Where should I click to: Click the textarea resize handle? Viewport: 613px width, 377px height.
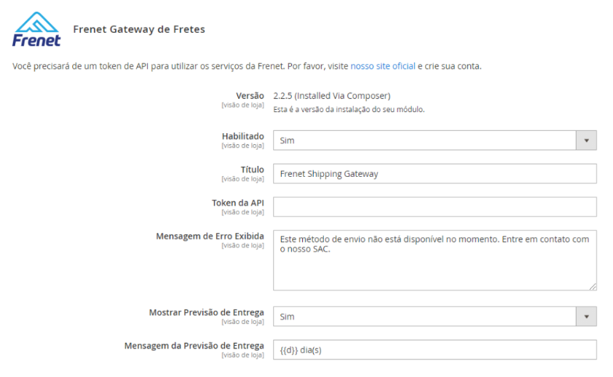[593, 287]
